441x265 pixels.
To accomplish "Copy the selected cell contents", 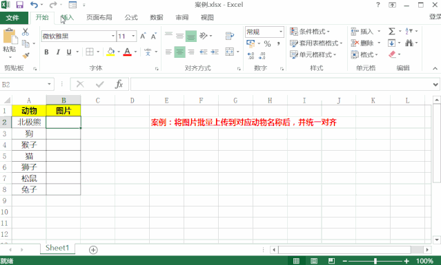I will (26, 44).
